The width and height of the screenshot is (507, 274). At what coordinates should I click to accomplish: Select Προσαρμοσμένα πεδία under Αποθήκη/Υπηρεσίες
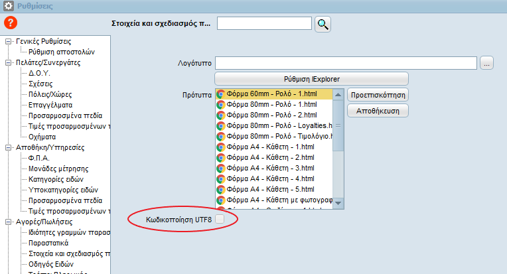[65, 200]
